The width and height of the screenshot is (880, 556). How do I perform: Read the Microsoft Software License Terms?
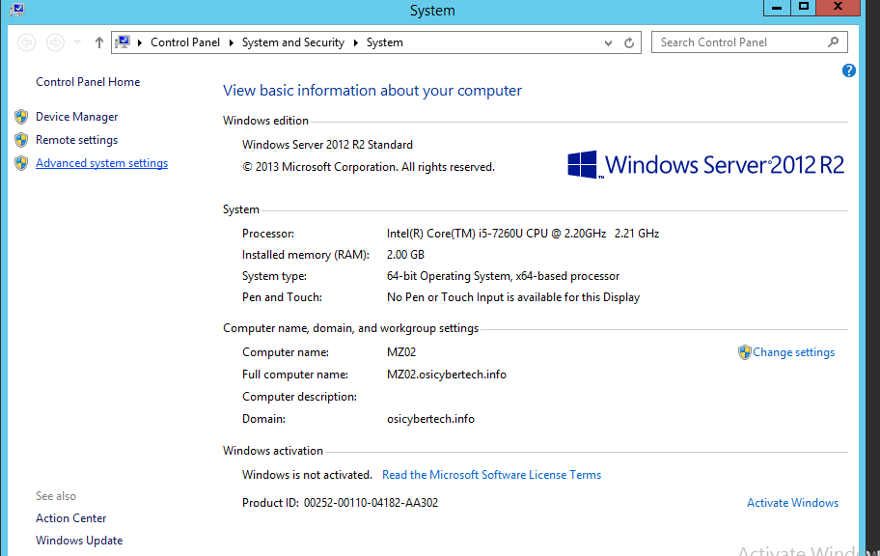(x=492, y=475)
